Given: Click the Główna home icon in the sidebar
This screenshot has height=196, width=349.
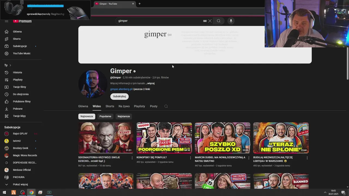Looking at the screenshot, I should coord(7,32).
